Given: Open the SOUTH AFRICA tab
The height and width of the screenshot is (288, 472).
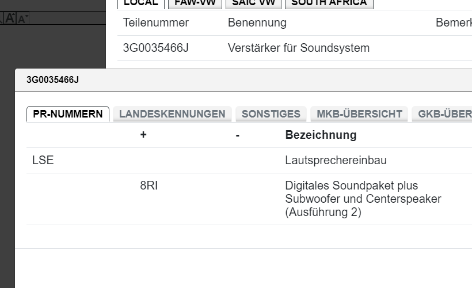Looking at the screenshot, I should pos(329,3).
